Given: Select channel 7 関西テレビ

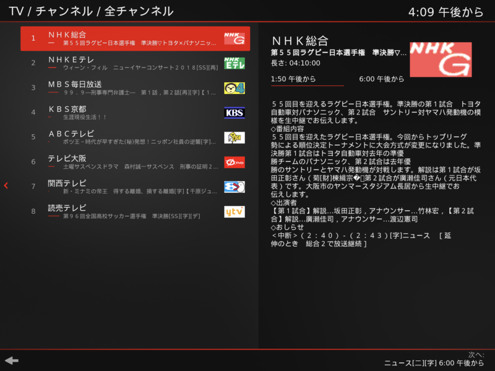Looking at the screenshot, I should 135,187.
